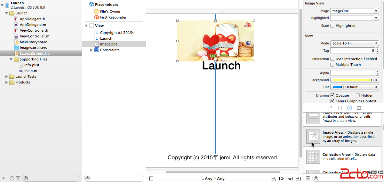Click the File's Owner cube icon
384x182 pixels.
96,12
